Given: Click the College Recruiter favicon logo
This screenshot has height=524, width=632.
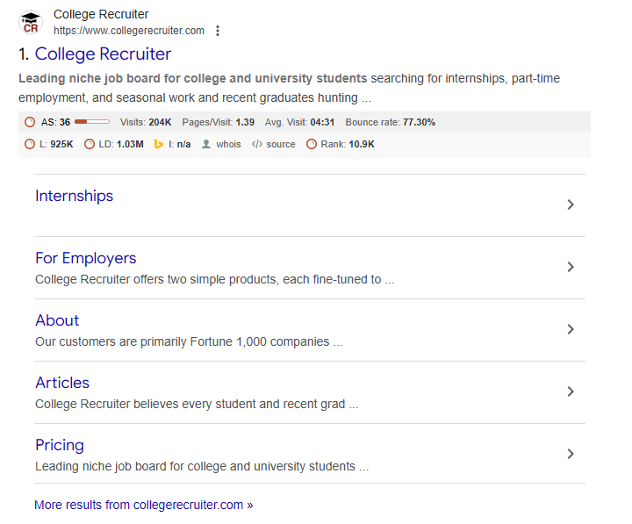Looking at the screenshot, I should [x=31, y=22].
